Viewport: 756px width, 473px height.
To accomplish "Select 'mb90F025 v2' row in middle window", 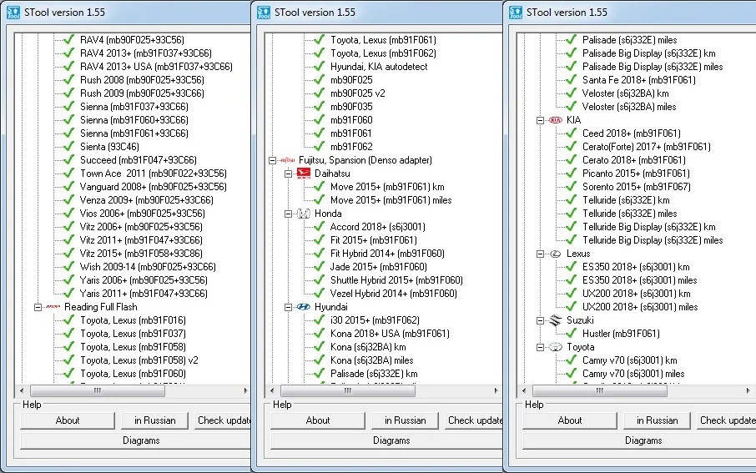I will (x=358, y=93).
